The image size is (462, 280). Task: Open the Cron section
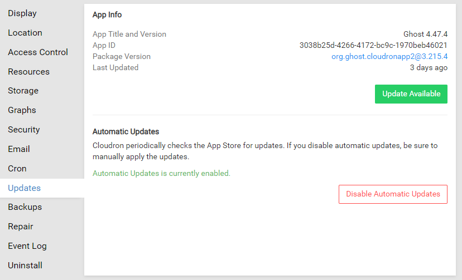pyautogui.click(x=17, y=169)
